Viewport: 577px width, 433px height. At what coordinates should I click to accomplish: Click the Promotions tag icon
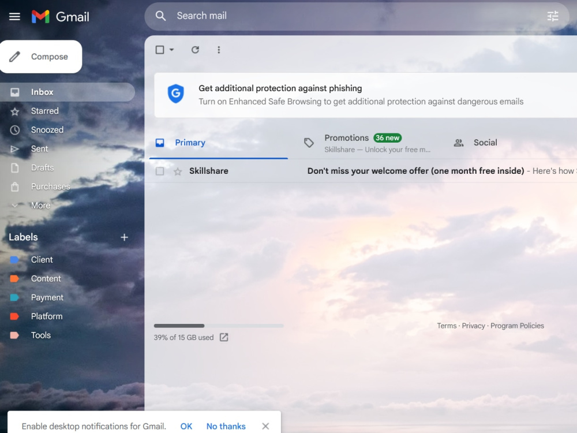click(309, 143)
